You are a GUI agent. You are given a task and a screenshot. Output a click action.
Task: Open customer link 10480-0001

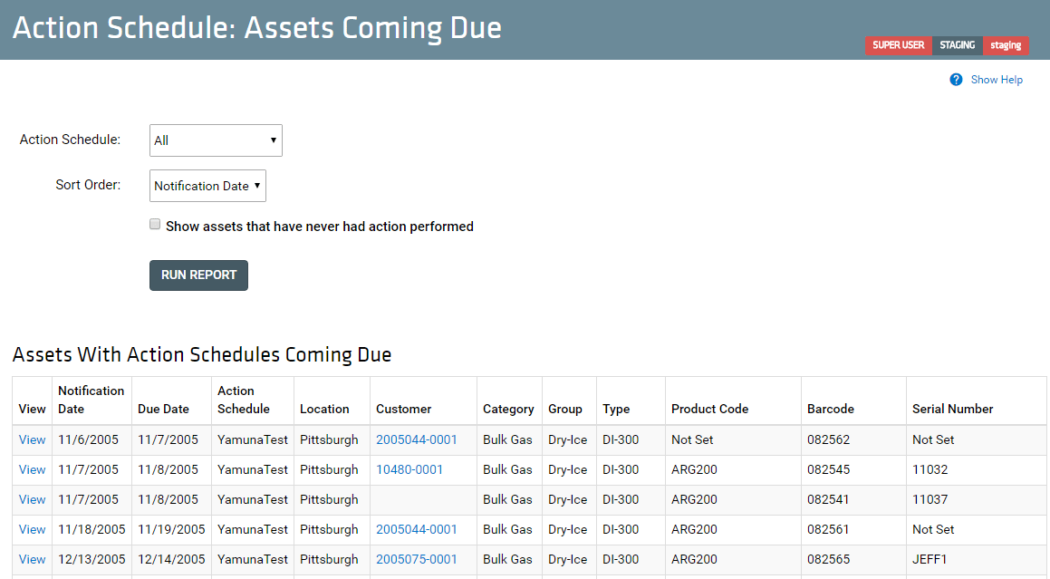point(409,469)
